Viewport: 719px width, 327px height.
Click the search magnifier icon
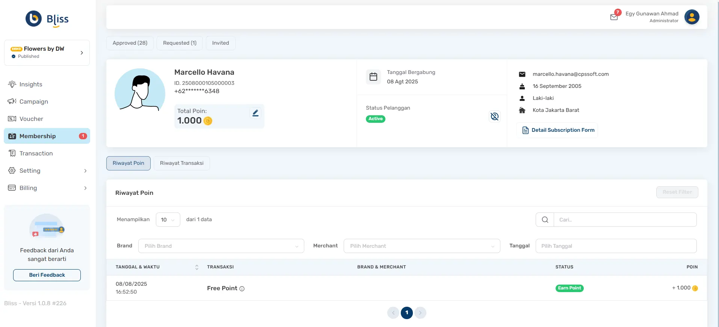(545, 220)
